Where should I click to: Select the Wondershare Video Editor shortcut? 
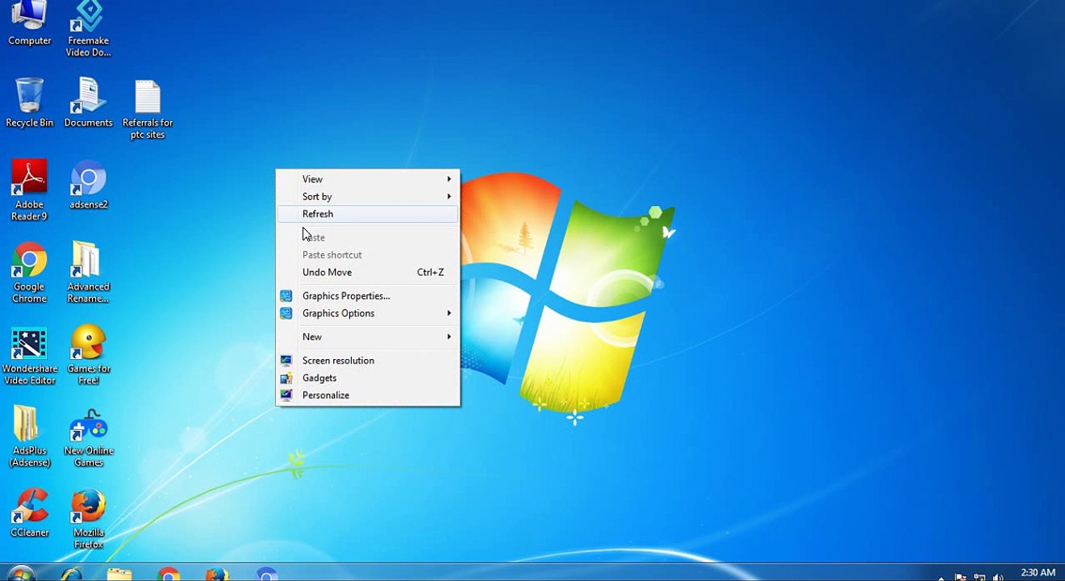[30, 356]
